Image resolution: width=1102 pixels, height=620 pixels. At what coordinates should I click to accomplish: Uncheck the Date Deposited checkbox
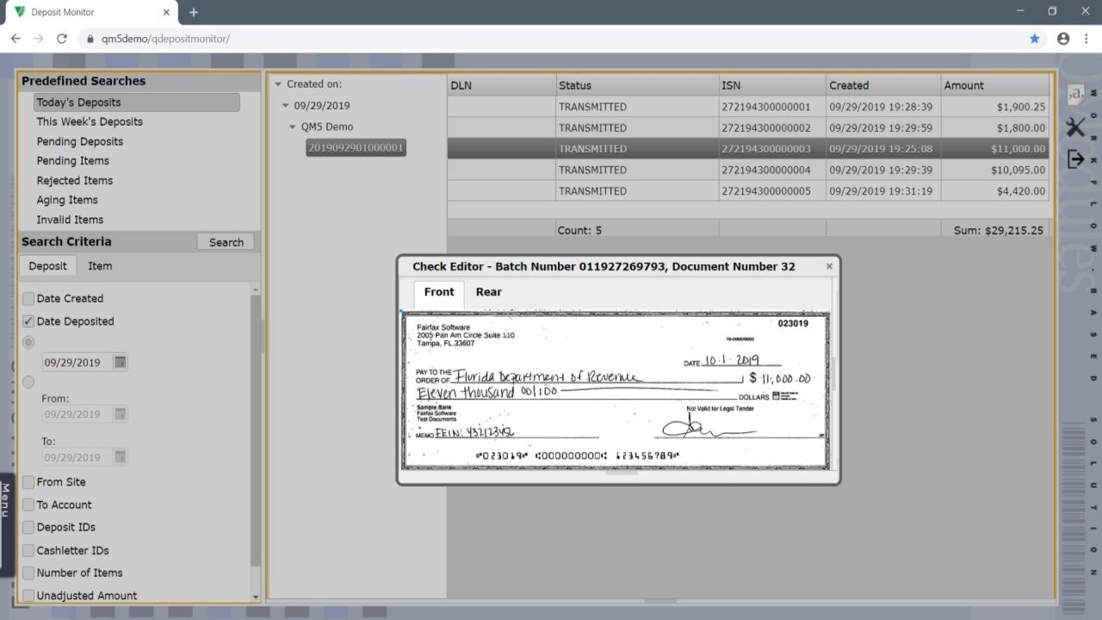pos(28,321)
